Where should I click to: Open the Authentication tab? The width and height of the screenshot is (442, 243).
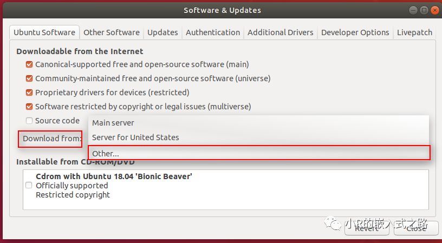213,32
